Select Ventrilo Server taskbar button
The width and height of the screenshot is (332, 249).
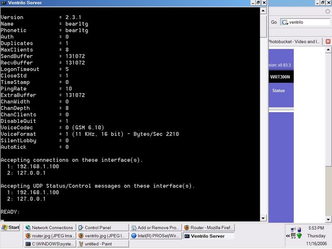click(209, 236)
